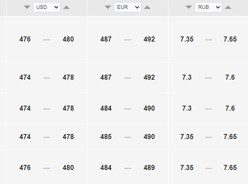Select USD sell rate 480 in first row
Viewport: 248px width, 184px height.
pos(68,39)
